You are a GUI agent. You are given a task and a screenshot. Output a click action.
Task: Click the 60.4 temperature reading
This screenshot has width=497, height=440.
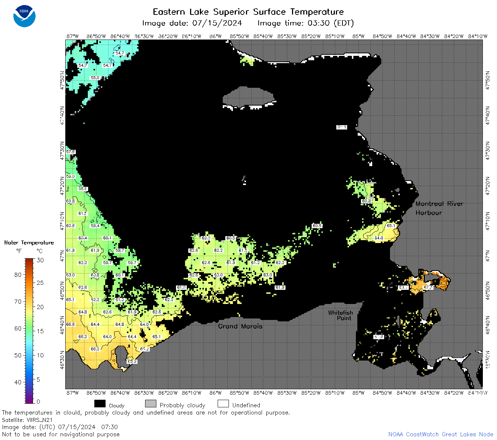click(83, 238)
